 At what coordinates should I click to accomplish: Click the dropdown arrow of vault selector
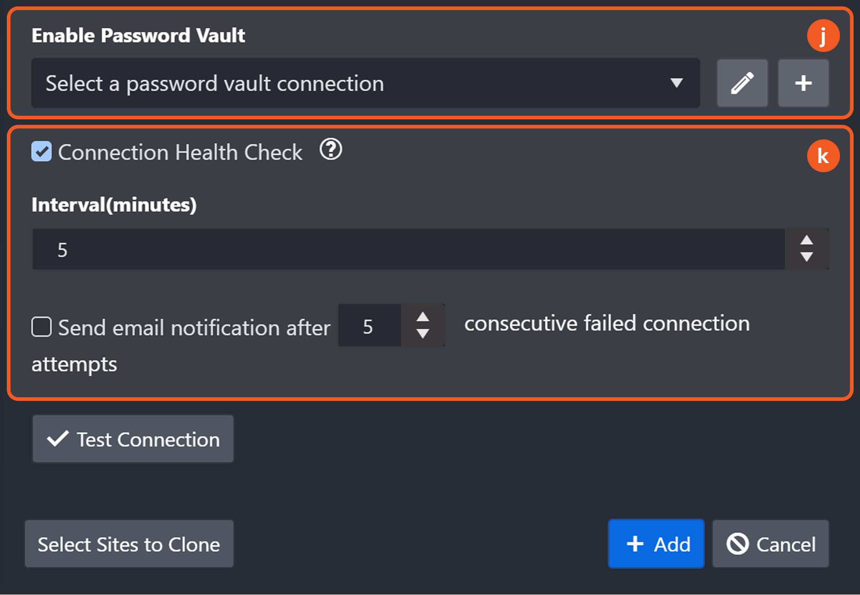click(676, 83)
